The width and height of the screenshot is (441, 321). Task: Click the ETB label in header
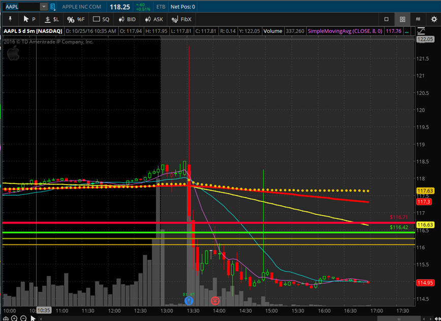coord(161,7)
